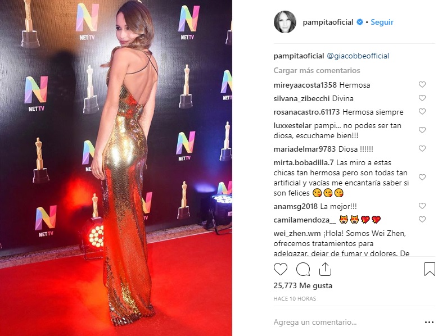The width and height of the screenshot is (438, 336).
Task: Like the comment by rosanacastro.61173
Action: pyautogui.click(x=422, y=112)
